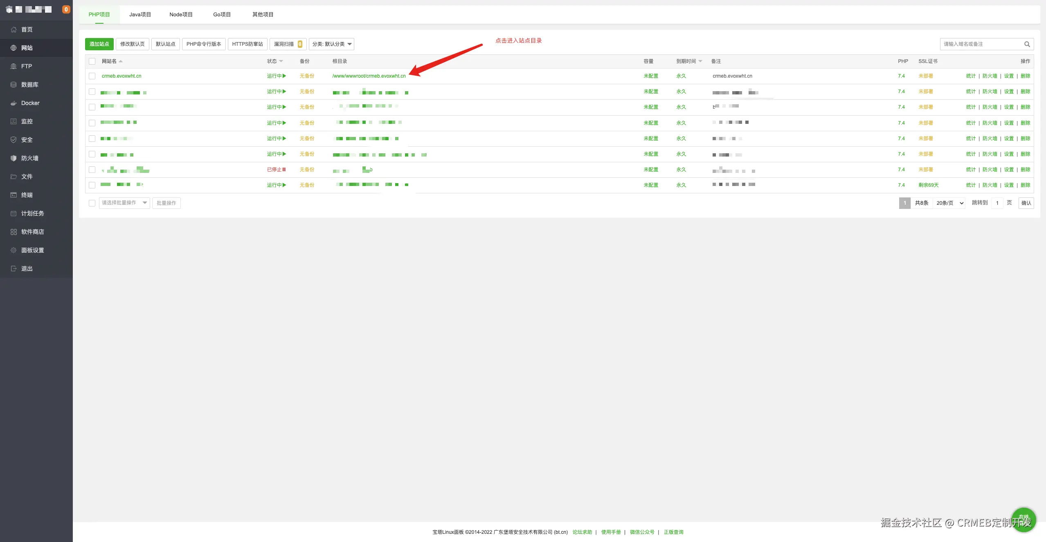The width and height of the screenshot is (1046, 542).
Task: Open the software store grid icon
Action: [x=13, y=232]
